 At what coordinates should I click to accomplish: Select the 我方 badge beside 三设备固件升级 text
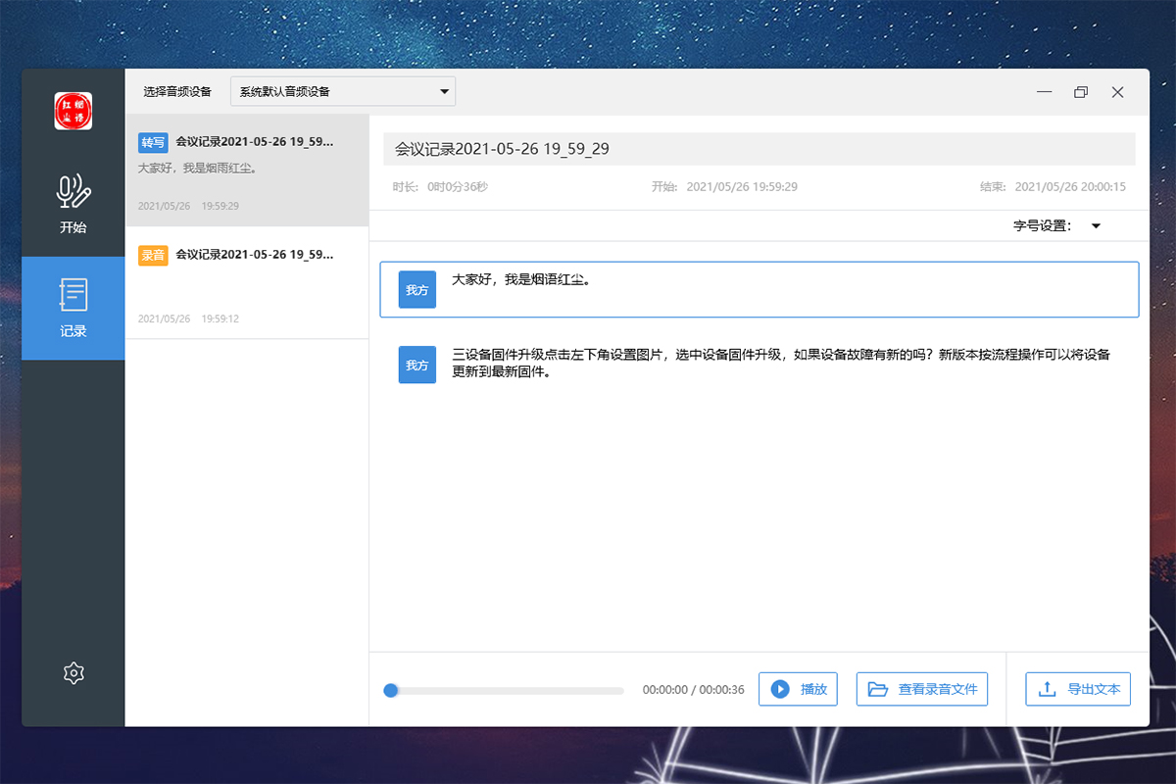[417, 365]
